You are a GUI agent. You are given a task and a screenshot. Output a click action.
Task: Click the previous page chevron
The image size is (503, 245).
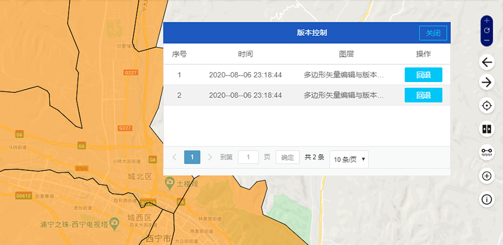(x=175, y=158)
